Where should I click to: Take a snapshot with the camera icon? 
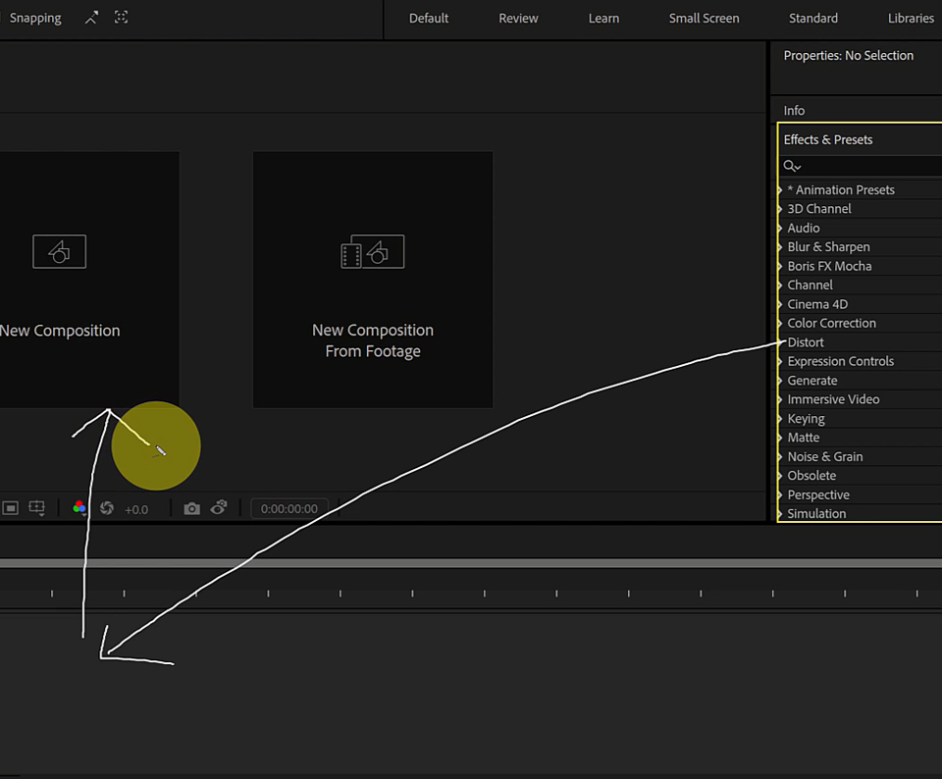point(191,509)
